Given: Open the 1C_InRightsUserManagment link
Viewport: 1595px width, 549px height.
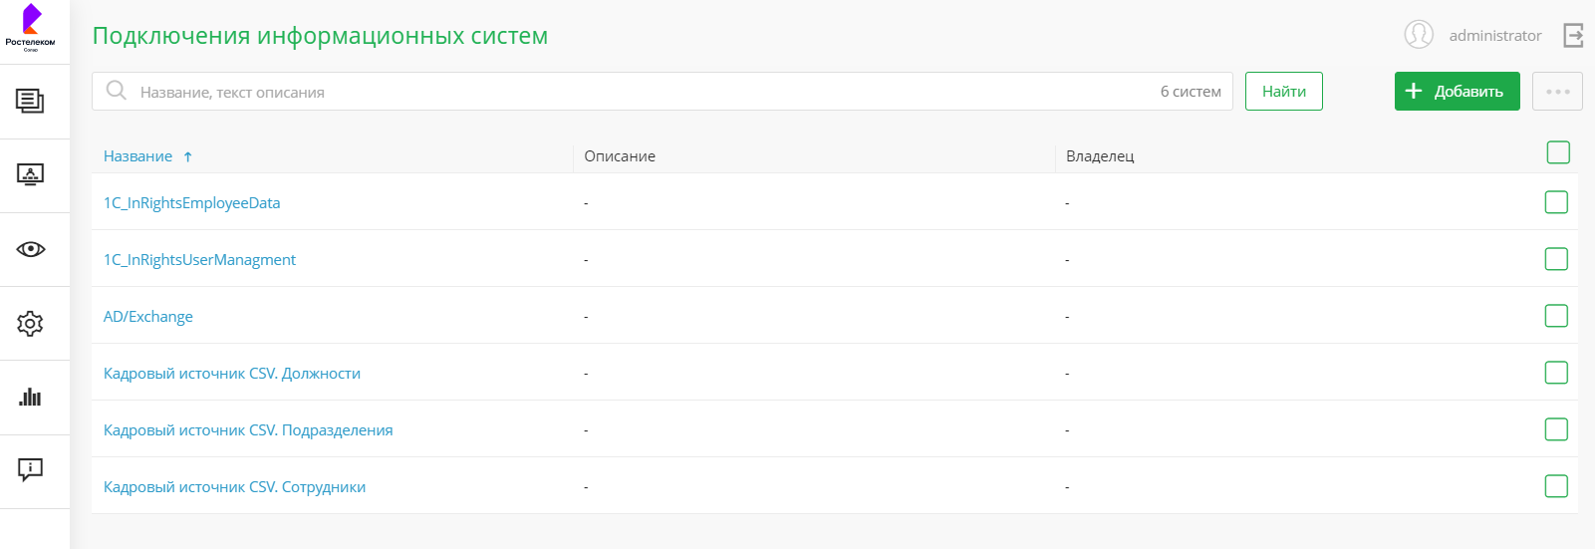Looking at the screenshot, I should click(x=199, y=260).
